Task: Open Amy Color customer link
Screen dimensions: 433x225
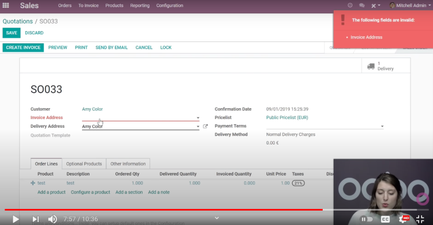Action: [92, 109]
